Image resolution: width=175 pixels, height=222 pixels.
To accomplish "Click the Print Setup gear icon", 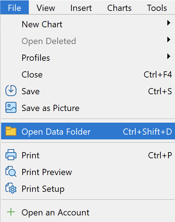I will 11,188.
